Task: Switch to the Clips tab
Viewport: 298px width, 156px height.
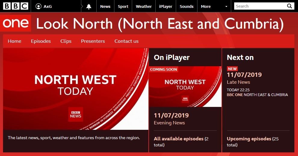Action: [66, 41]
